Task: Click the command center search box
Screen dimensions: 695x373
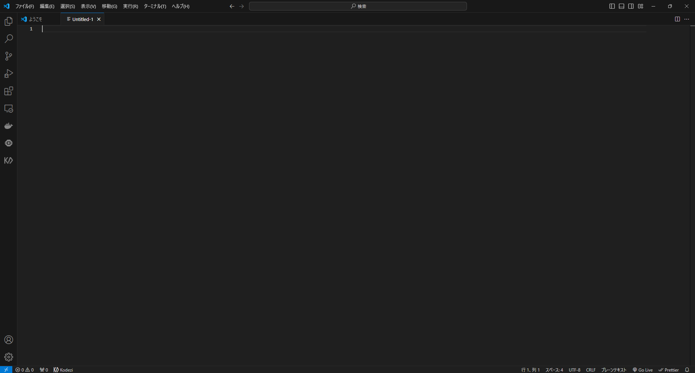Action: (x=358, y=6)
